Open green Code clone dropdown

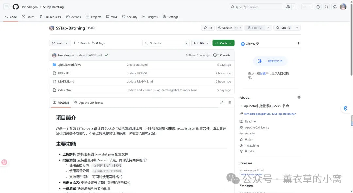point(223,43)
